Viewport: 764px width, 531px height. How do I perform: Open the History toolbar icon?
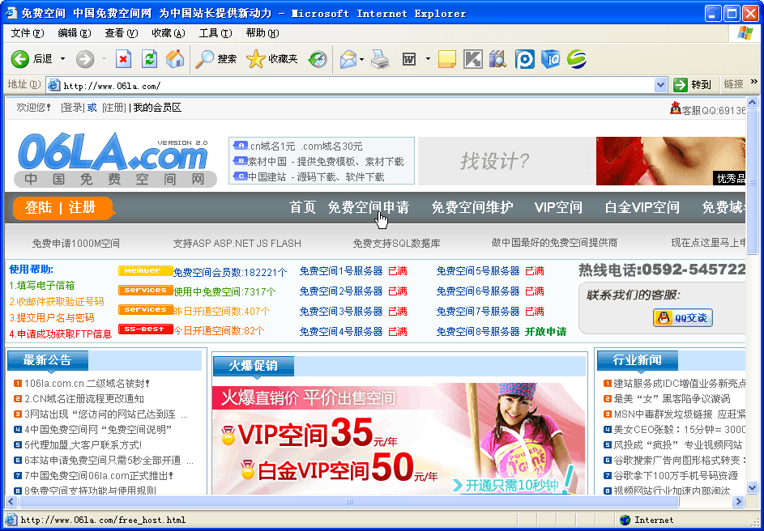pos(318,59)
